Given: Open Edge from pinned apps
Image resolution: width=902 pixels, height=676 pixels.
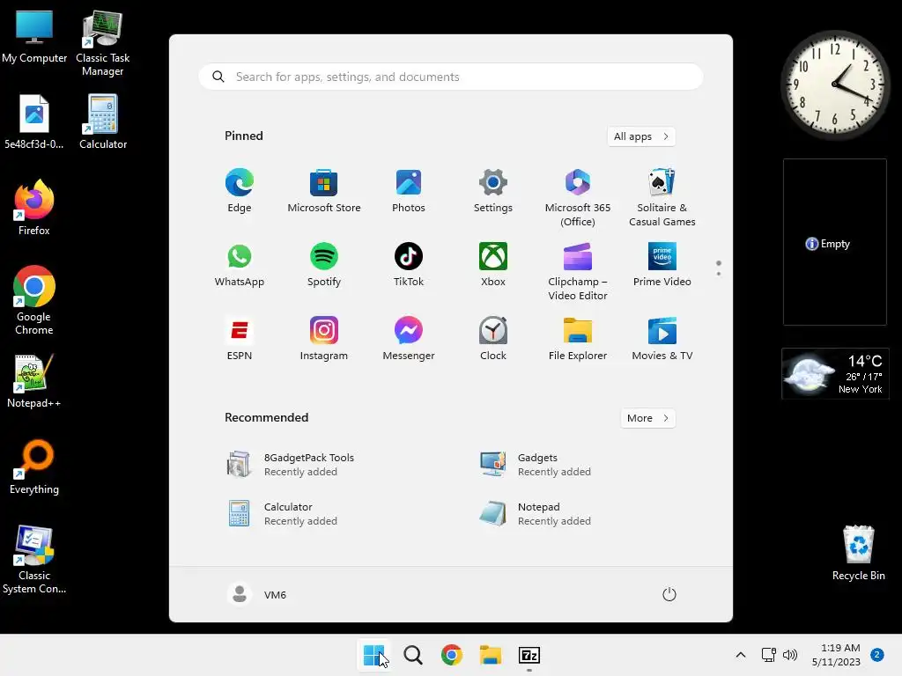Looking at the screenshot, I should [x=240, y=191].
